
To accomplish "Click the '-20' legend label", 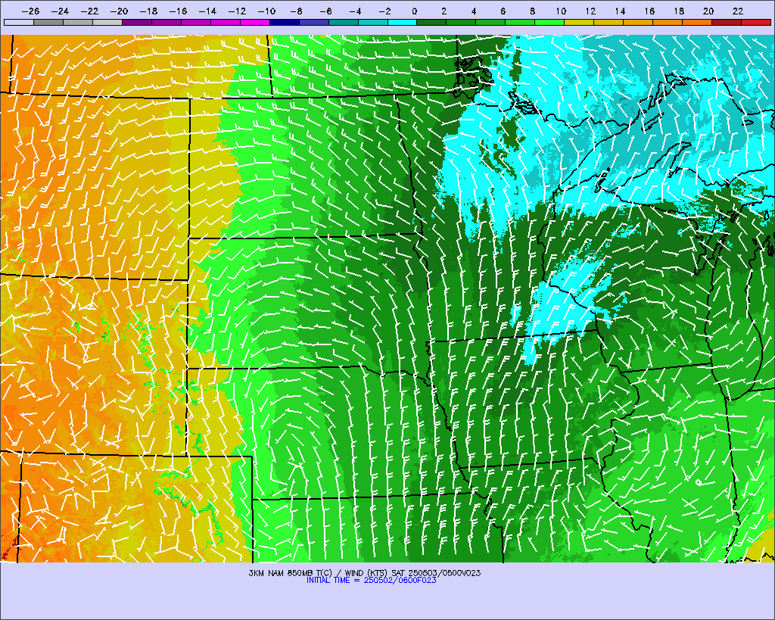I will coord(119,11).
